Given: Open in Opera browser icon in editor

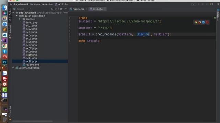Looking at the screenshot, I should pyautogui.click(x=207, y=22).
